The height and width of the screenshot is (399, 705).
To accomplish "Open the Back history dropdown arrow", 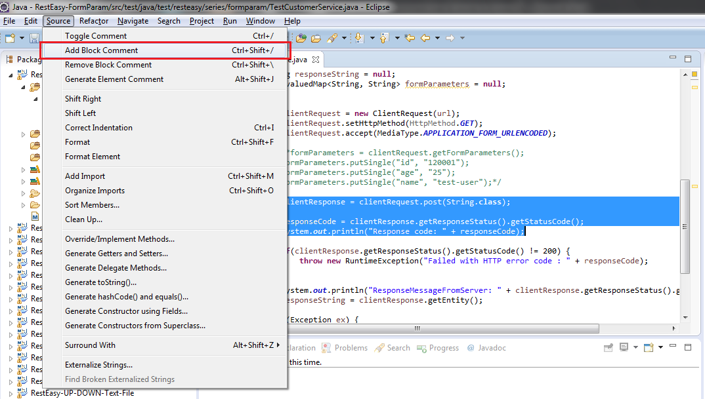I will 437,38.
